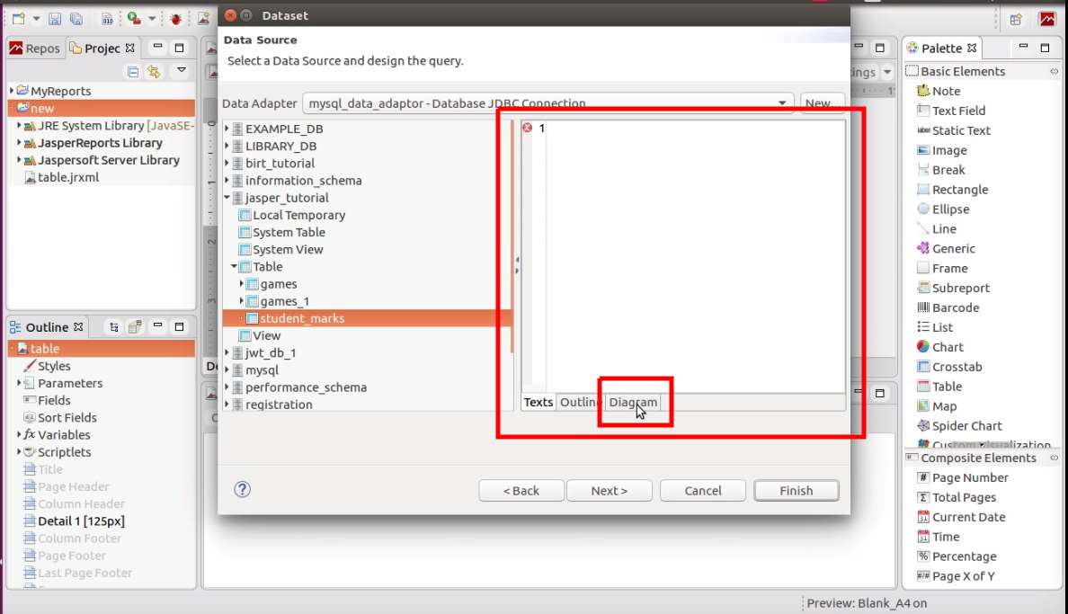Click the collapse-all icon in Project Explorer

(133, 71)
